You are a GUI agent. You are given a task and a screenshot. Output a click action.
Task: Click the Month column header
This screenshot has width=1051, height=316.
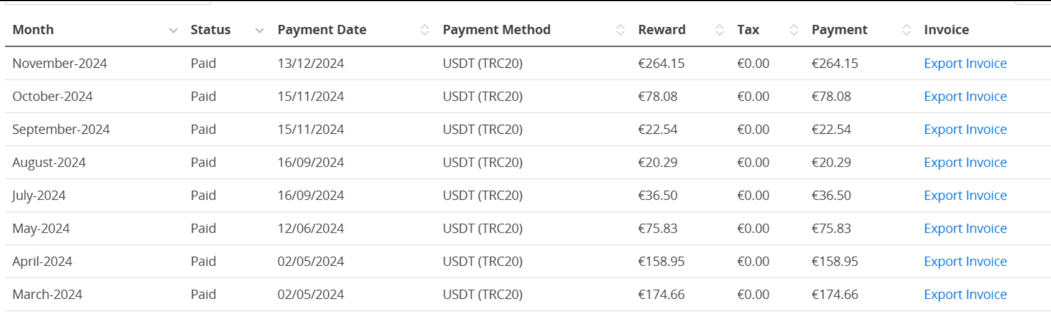coord(33,30)
